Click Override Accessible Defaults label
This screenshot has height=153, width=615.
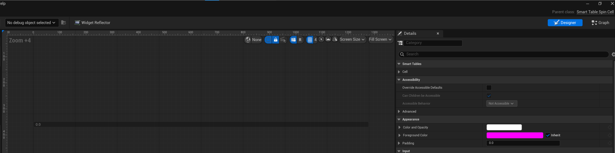coord(422,88)
